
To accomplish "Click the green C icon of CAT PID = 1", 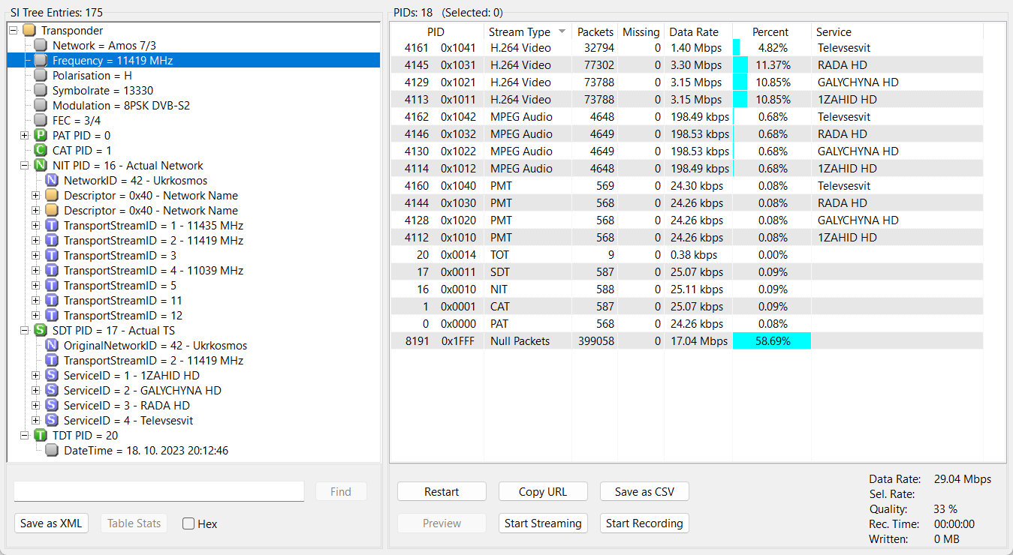I will (41, 151).
